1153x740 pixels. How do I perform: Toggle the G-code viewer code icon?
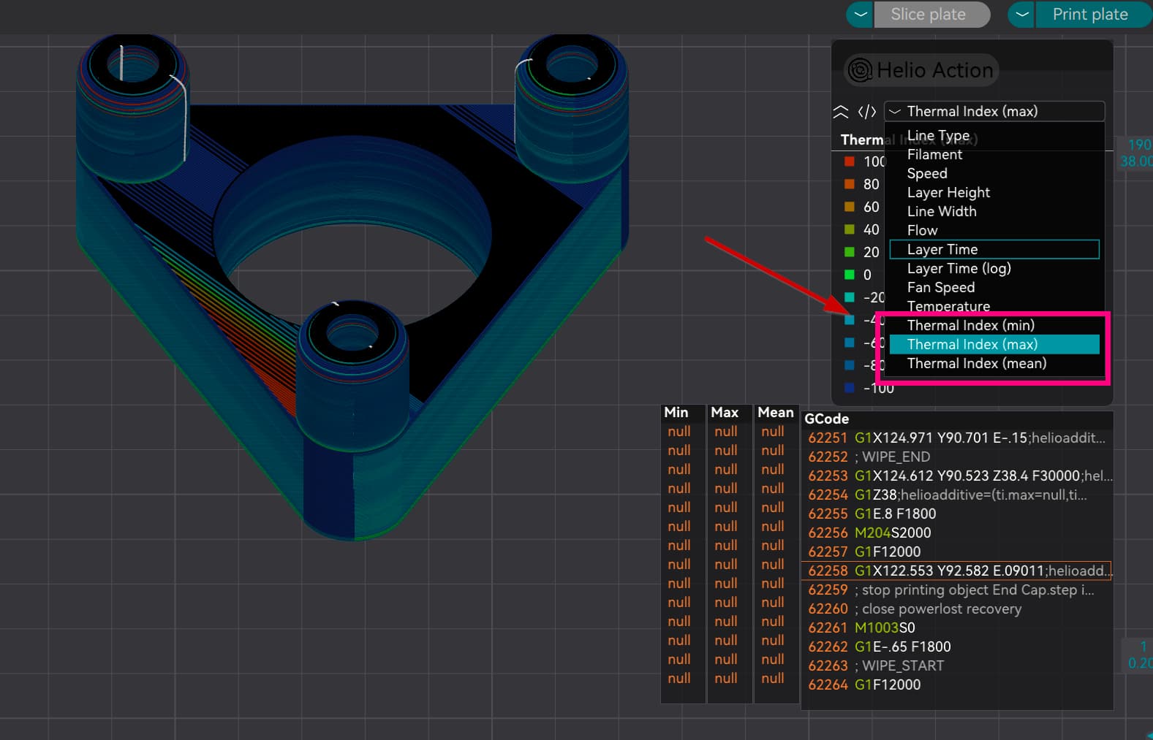point(867,112)
